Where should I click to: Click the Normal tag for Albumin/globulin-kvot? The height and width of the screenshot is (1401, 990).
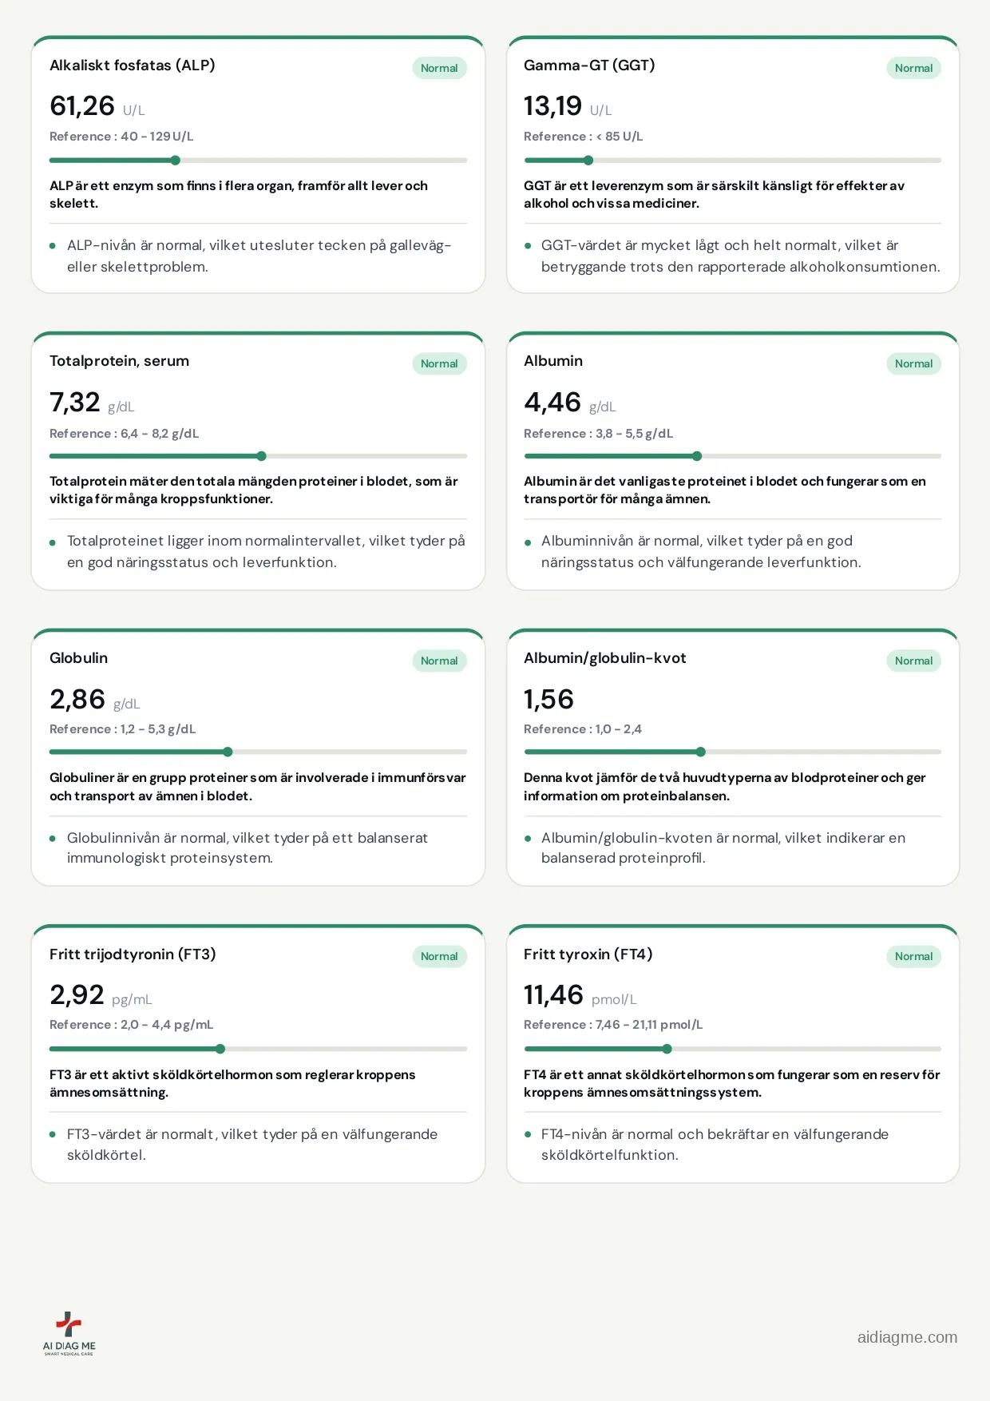click(913, 661)
